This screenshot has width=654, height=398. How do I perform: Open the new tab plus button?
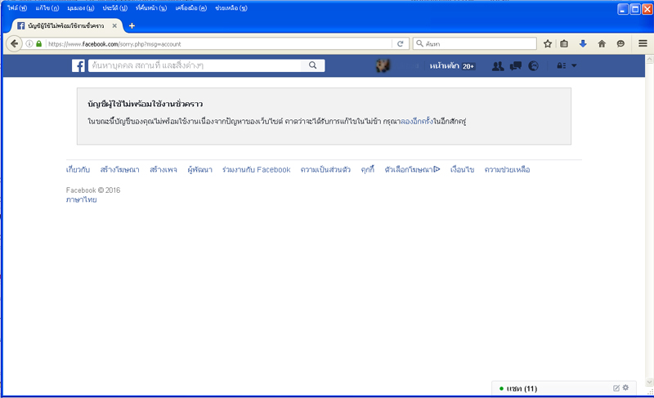click(x=132, y=26)
